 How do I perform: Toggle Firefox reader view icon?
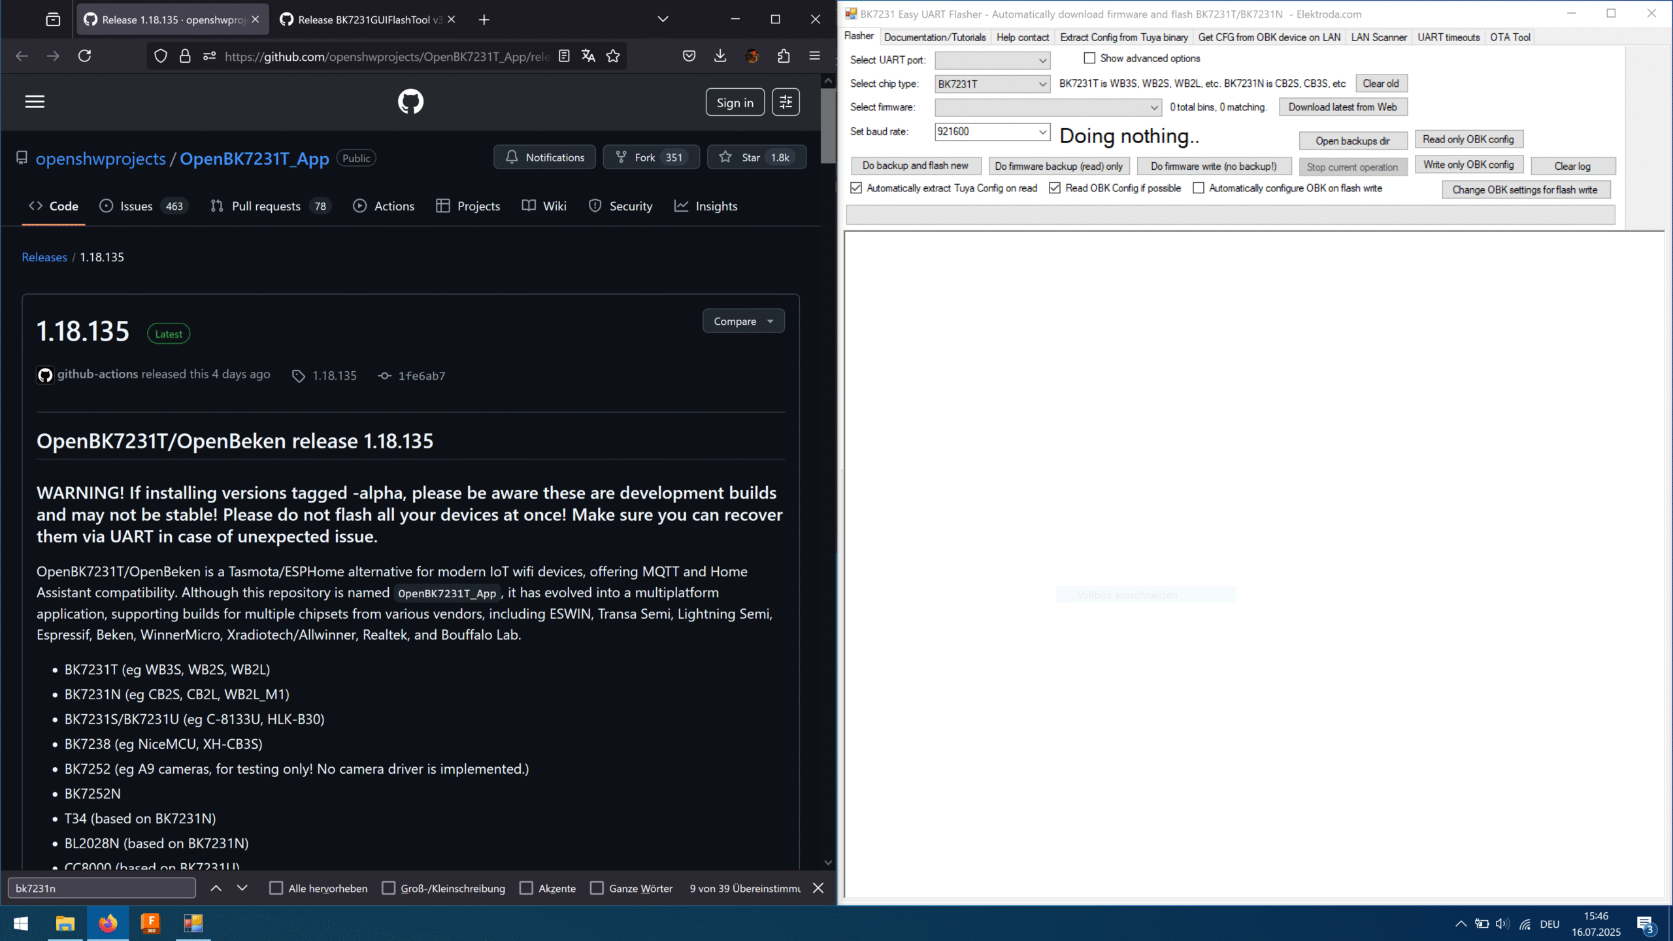(564, 56)
